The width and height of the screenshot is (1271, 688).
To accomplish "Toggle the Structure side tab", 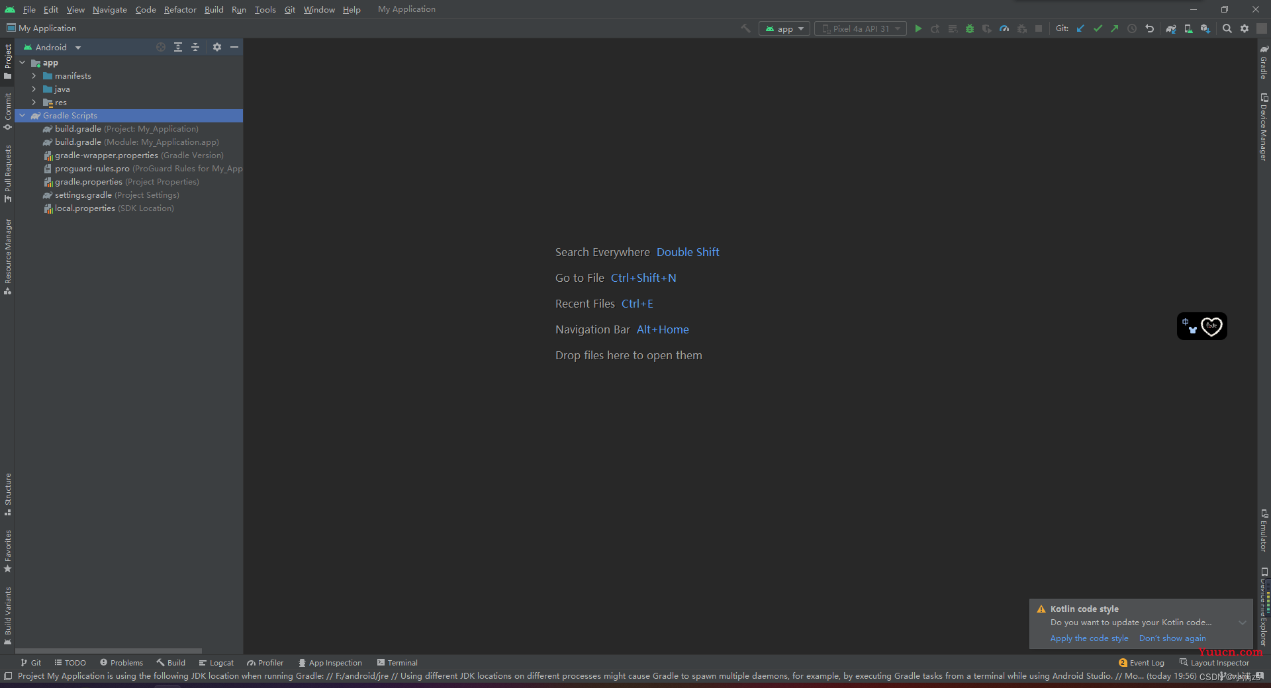I will click(7, 494).
